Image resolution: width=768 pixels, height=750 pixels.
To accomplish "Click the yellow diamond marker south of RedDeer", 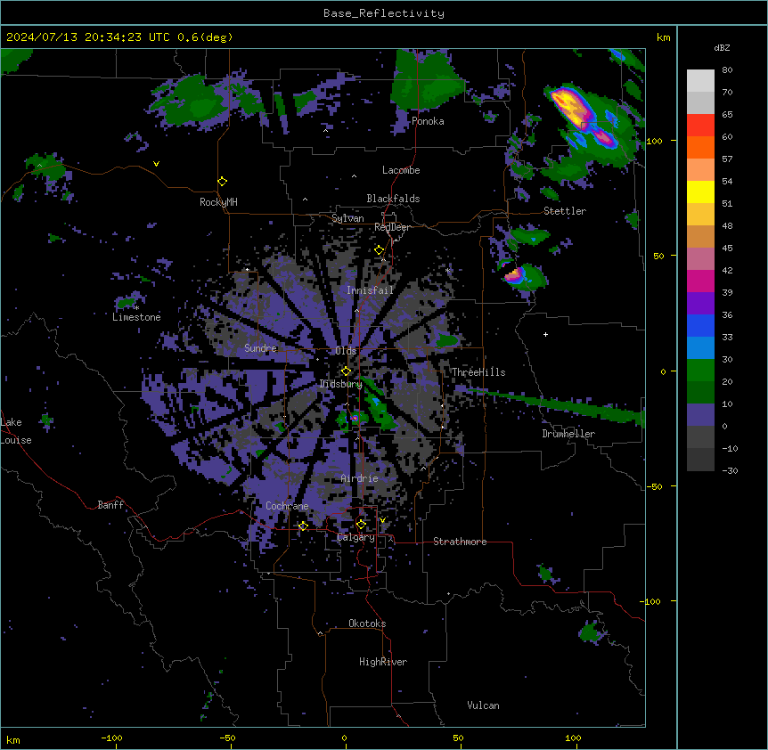I will (379, 250).
